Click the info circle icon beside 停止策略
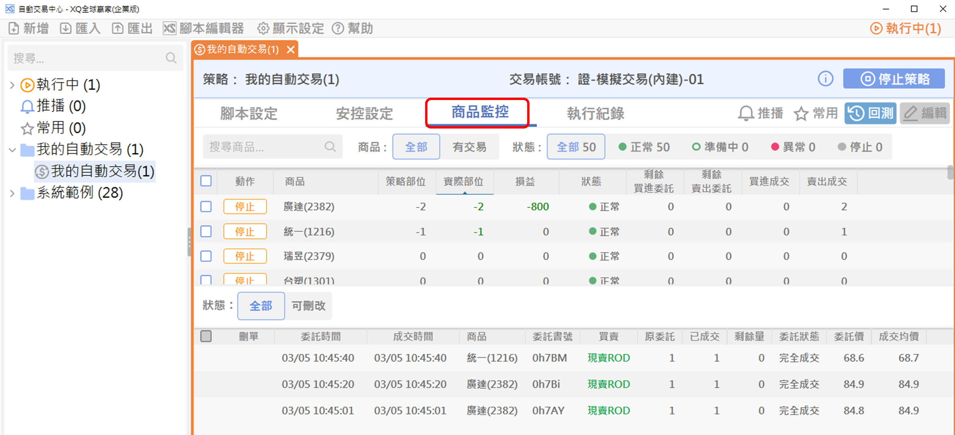 825,79
